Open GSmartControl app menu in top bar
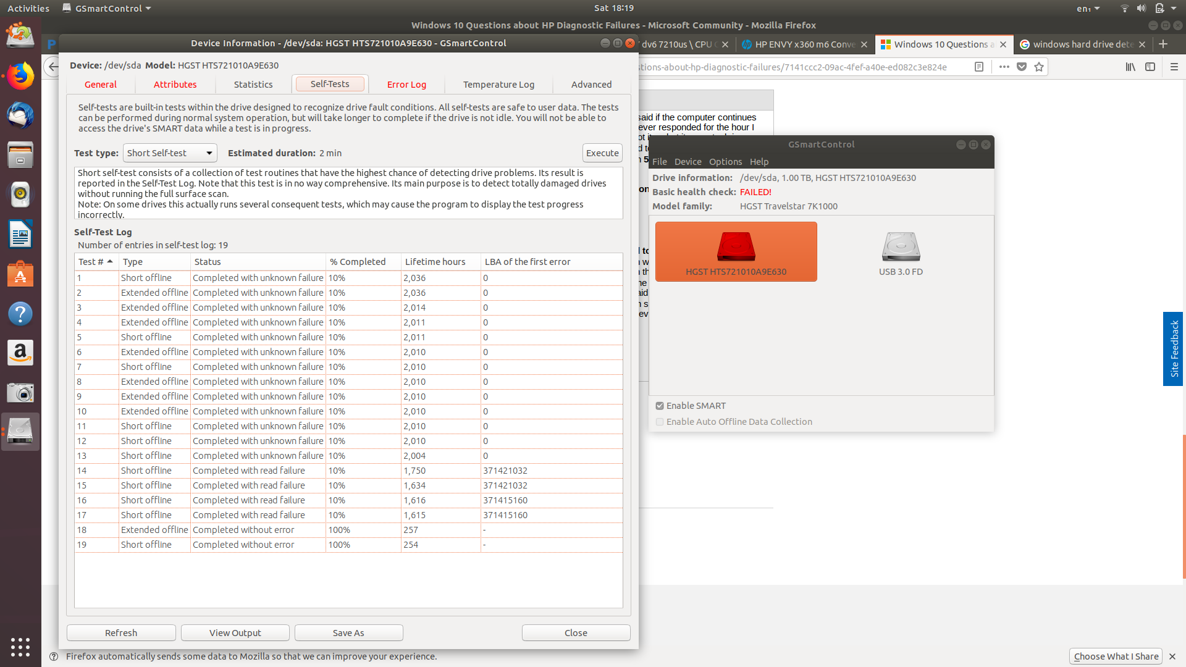Screen dimensions: 1186x667 click(107, 8)
